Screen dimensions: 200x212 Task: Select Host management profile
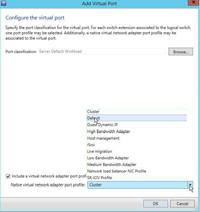137,138
